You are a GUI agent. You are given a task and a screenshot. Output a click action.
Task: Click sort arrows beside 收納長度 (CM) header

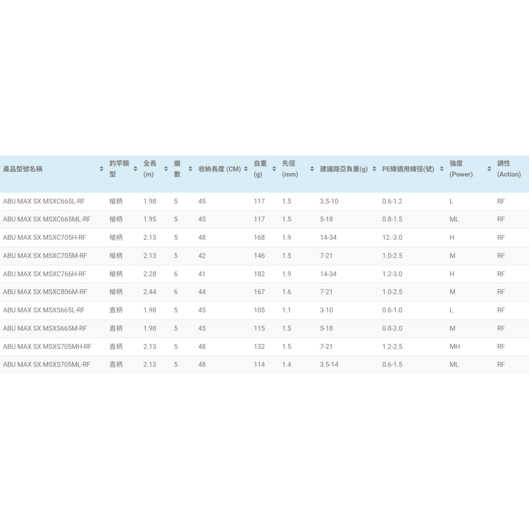tap(245, 169)
